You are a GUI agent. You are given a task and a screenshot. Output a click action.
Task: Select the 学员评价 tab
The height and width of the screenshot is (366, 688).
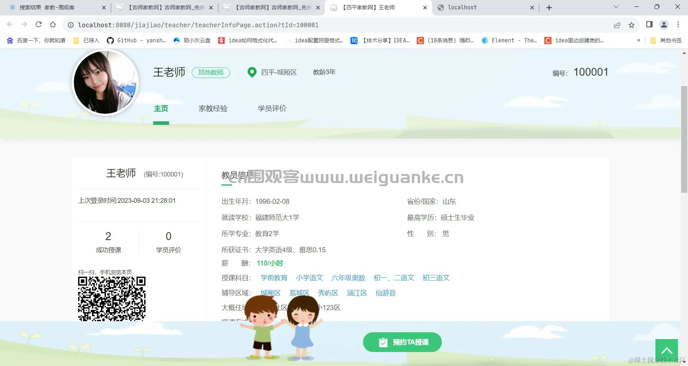point(272,109)
